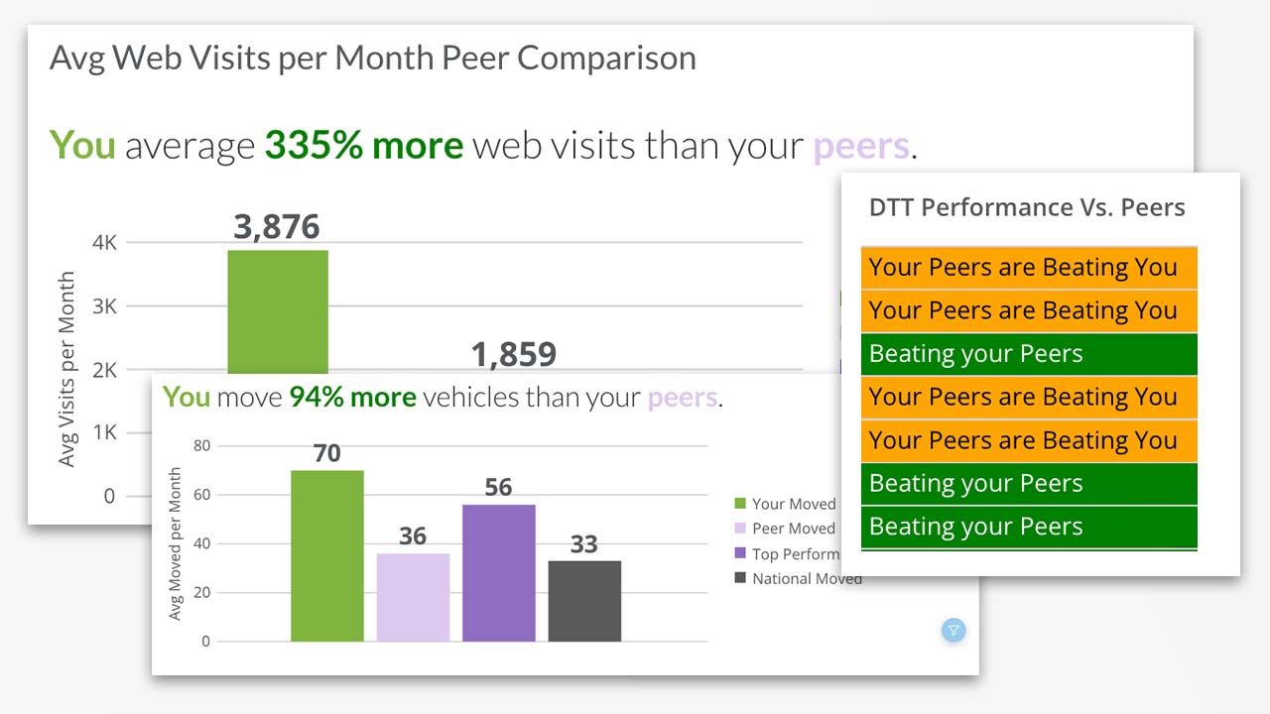Viewport: 1270px width, 714px height.
Task: Click Avg Web Visits per Month Peer Comparison title
Action: pyautogui.click(x=373, y=58)
